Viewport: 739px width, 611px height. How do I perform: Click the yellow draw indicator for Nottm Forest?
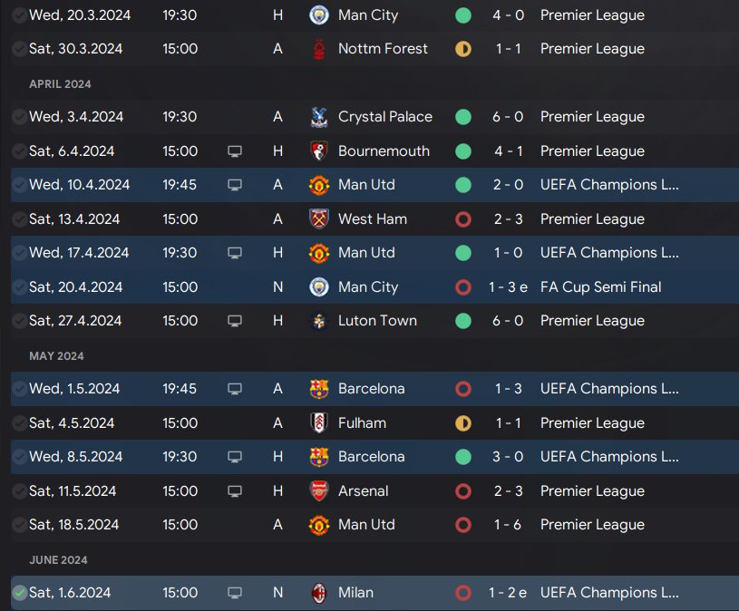pos(463,49)
